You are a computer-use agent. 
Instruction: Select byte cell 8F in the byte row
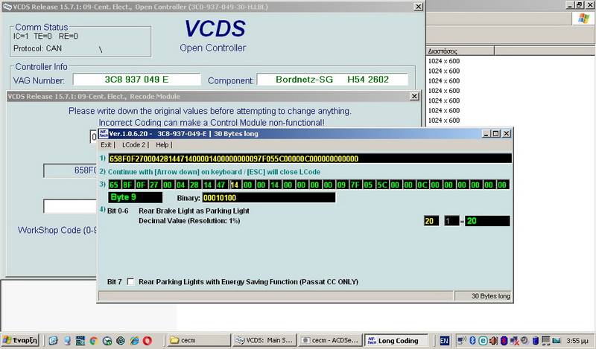pyautogui.click(x=127, y=185)
